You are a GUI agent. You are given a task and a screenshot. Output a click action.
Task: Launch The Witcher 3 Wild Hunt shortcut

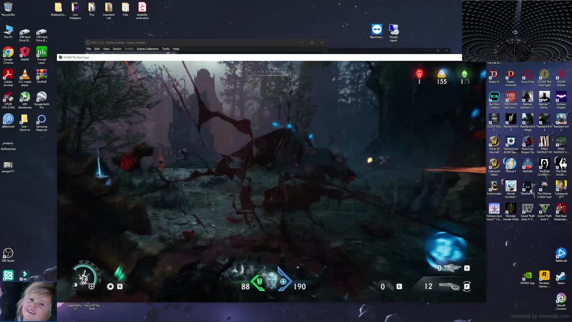(x=544, y=190)
